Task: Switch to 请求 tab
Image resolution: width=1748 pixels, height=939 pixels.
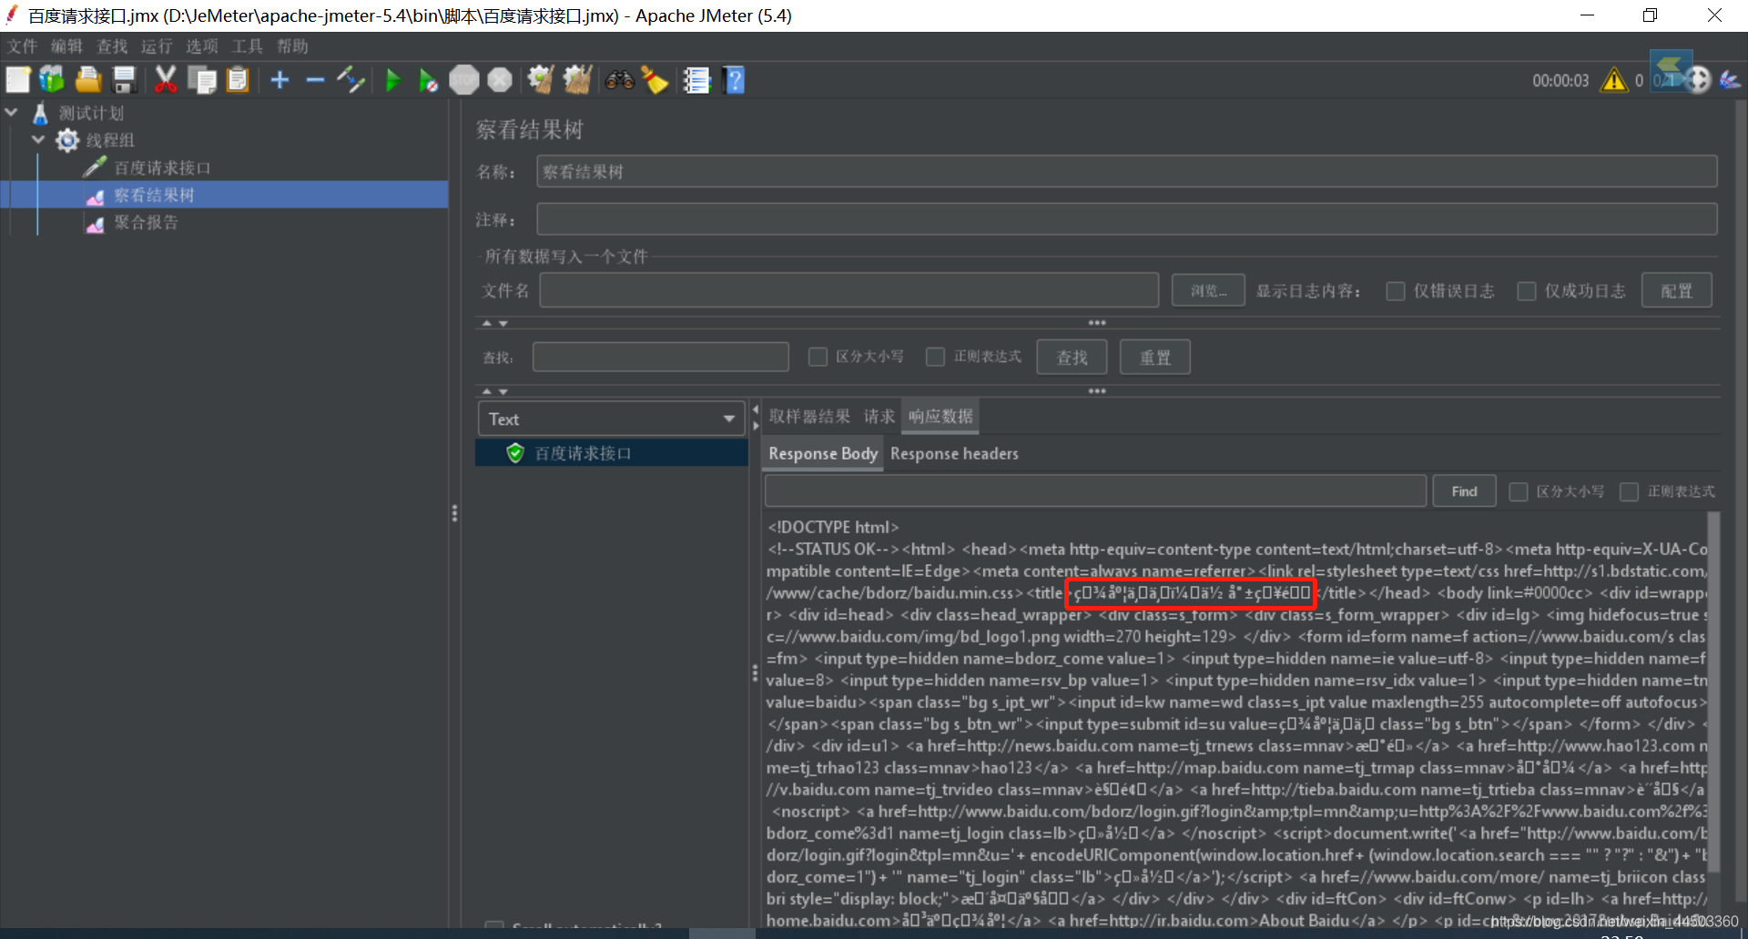Action: coord(879,417)
